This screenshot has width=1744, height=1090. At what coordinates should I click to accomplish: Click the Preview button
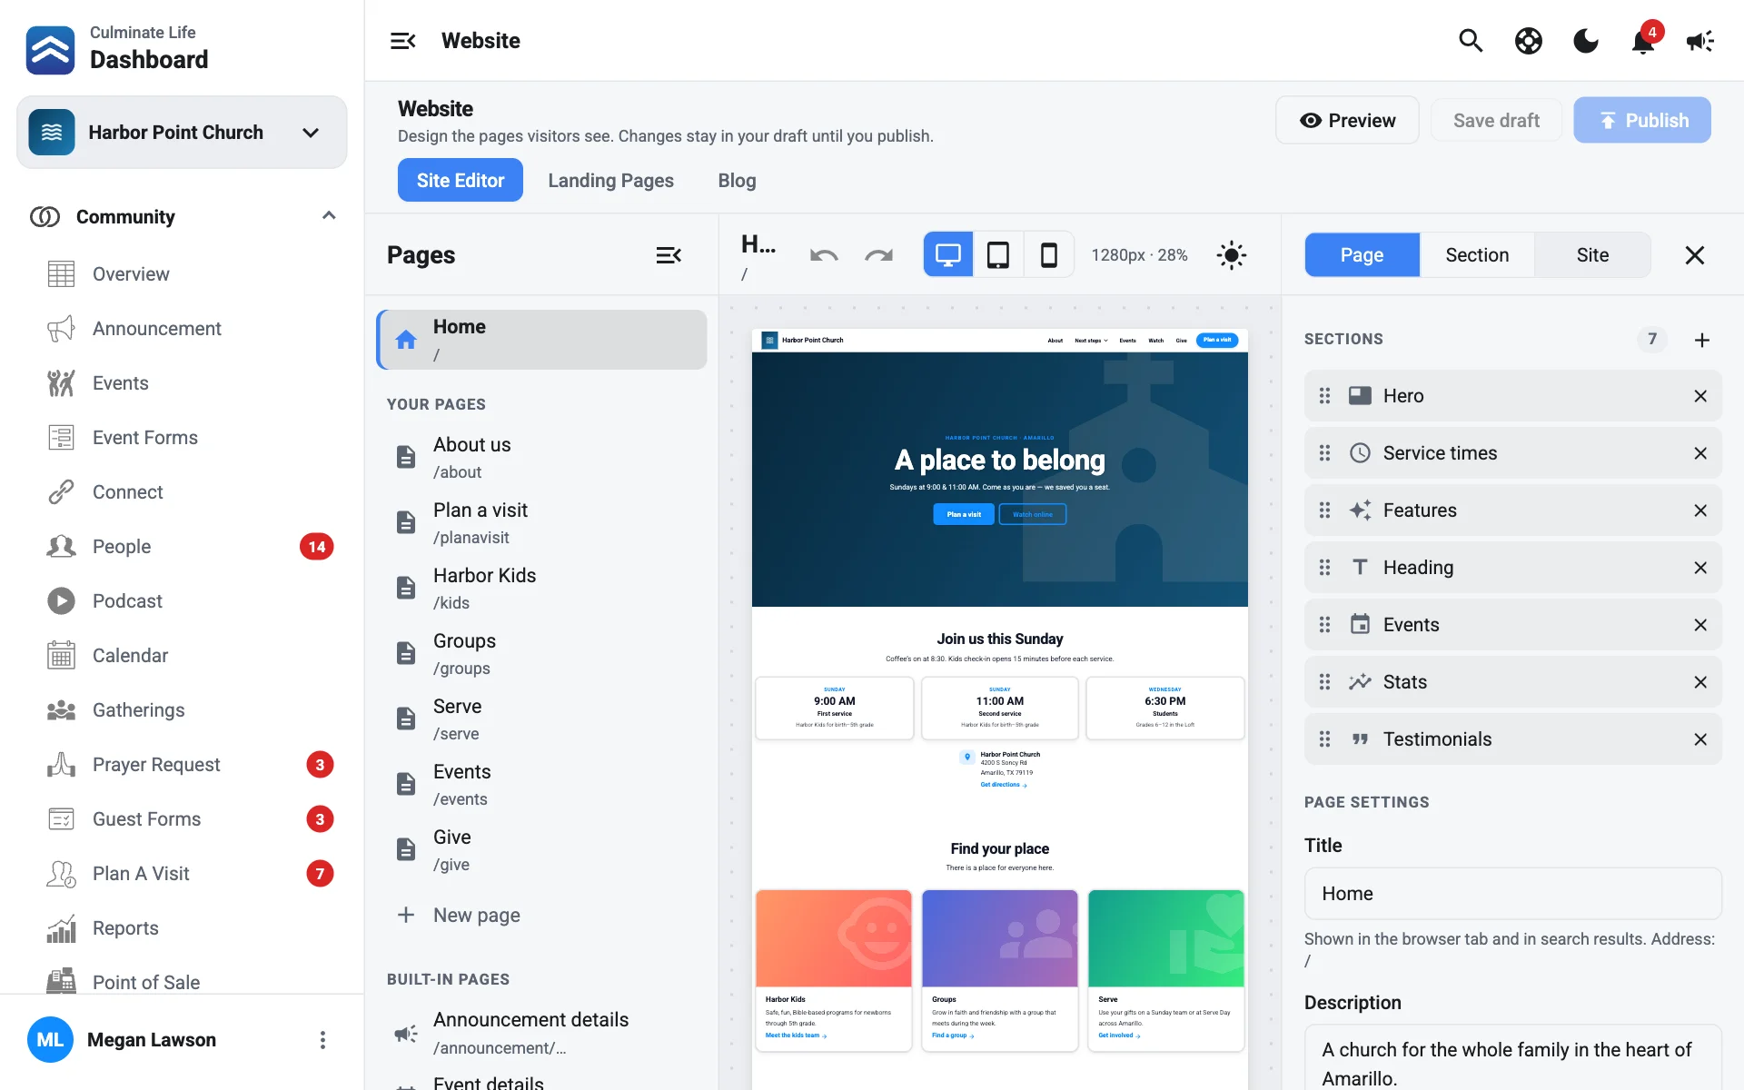1347,120
